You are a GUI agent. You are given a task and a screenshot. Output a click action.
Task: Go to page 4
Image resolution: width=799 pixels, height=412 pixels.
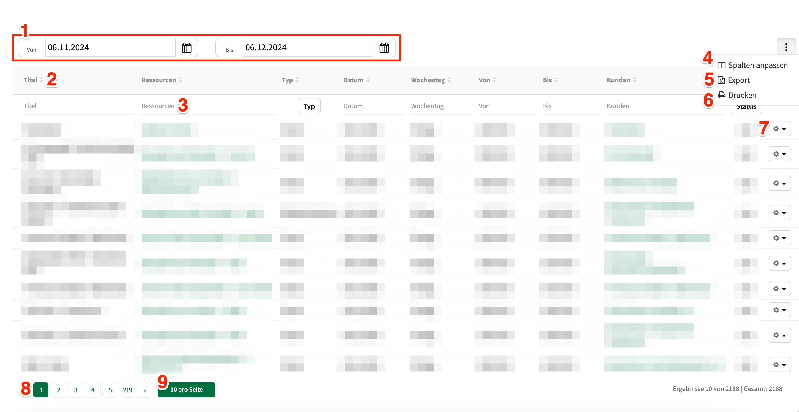pyautogui.click(x=93, y=390)
